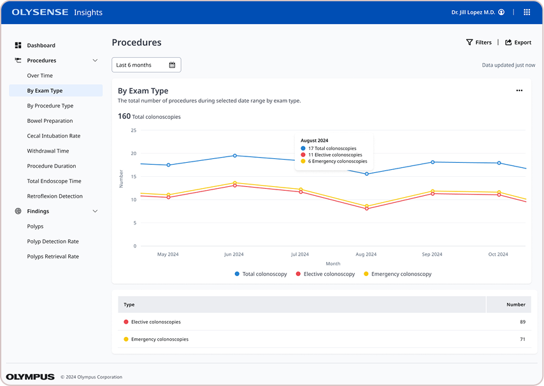Click red Elective data point for Aug 2024

tap(367, 209)
